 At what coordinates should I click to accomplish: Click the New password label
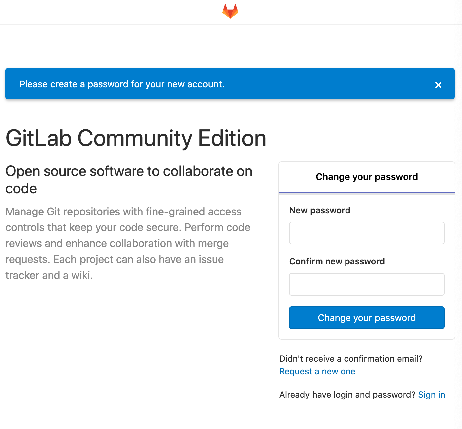[x=320, y=210]
